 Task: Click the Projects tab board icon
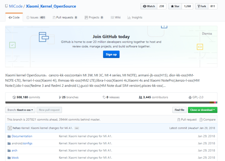click(x=86, y=18)
